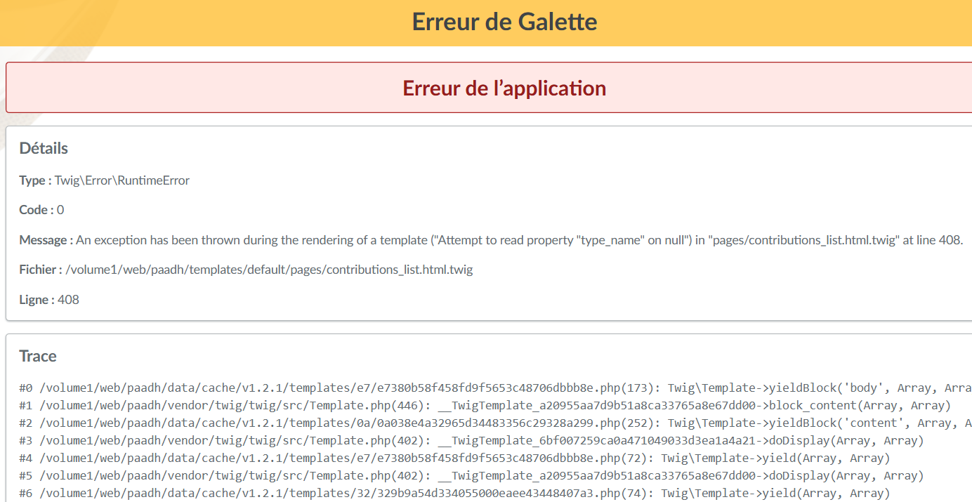972x502 pixels.
Task: Click trace line #0 with yieldBlock('body'
Action: tap(492, 388)
